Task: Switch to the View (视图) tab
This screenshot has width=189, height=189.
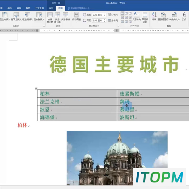Action: (28, 8)
